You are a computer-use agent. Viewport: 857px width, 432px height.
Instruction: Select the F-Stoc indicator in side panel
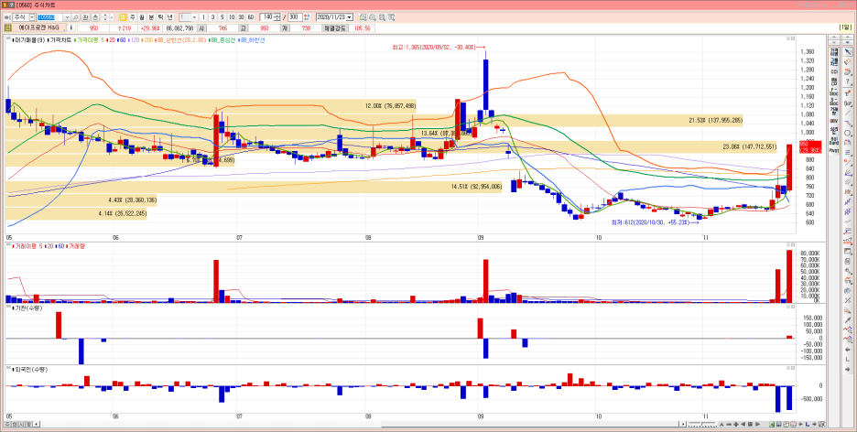tap(833, 92)
